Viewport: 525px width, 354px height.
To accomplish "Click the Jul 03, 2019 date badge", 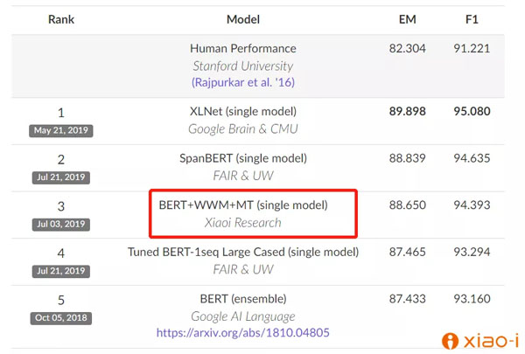I will (x=61, y=225).
